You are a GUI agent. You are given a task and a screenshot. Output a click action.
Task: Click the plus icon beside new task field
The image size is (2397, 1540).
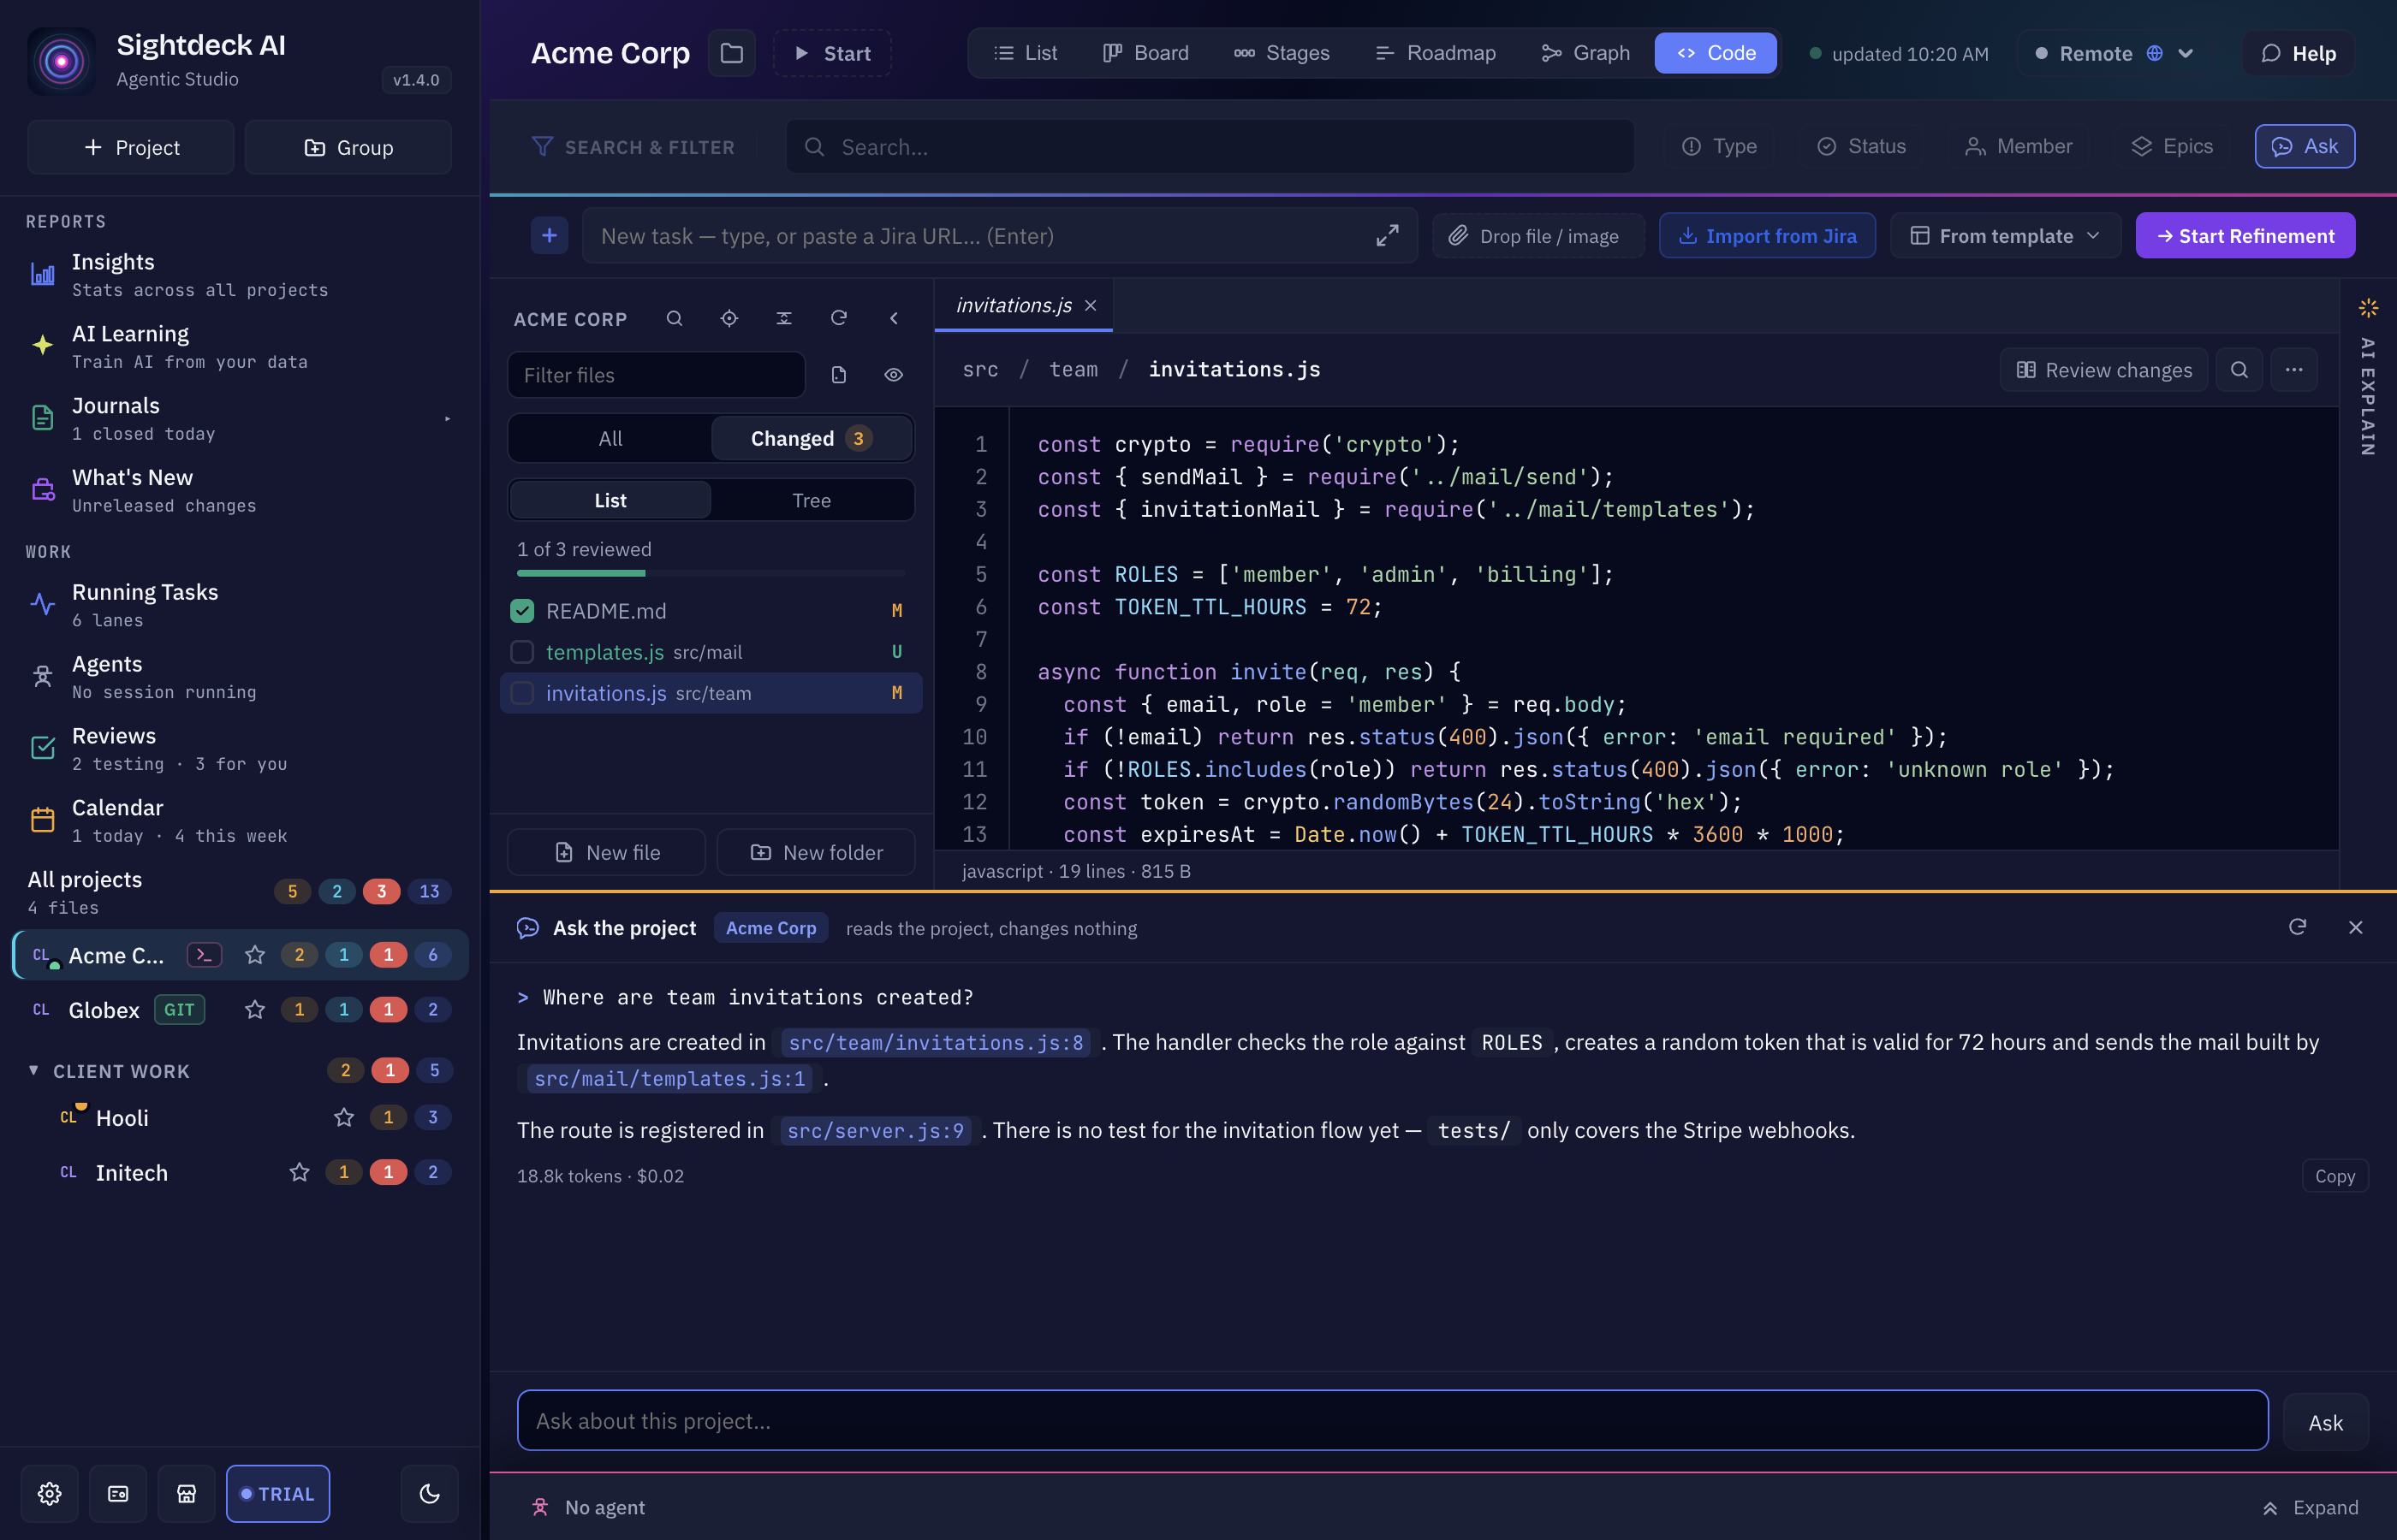pyautogui.click(x=550, y=236)
